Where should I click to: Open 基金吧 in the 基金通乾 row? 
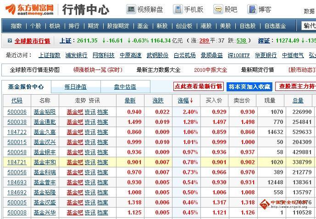click(x=75, y=122)
